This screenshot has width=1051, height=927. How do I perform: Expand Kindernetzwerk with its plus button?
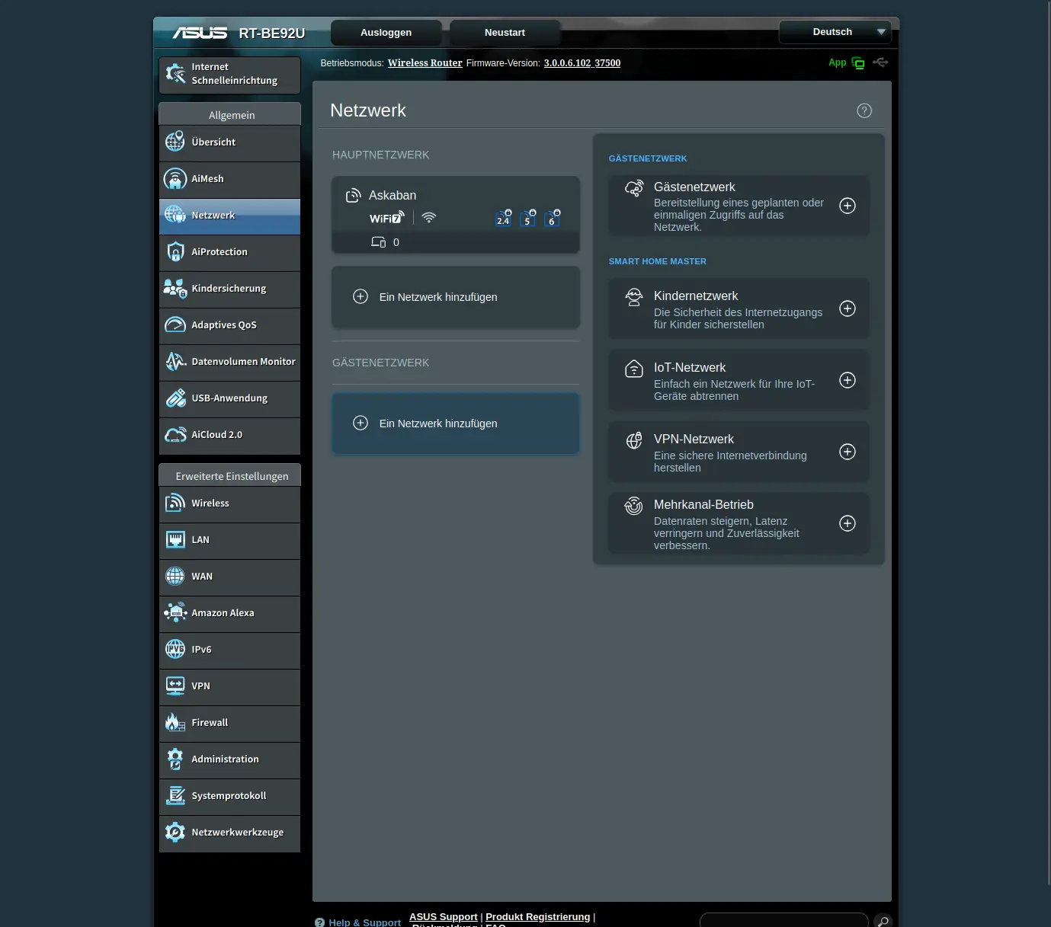click(847, 308)
